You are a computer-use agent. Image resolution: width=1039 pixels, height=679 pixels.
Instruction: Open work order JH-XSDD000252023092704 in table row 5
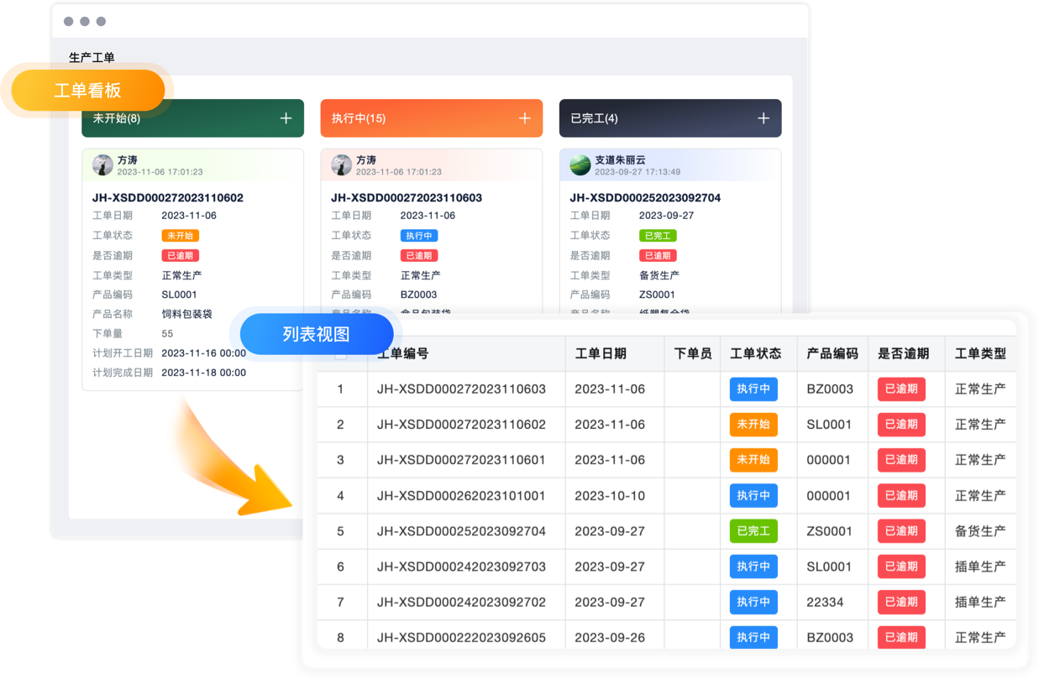tap(461, 531)
